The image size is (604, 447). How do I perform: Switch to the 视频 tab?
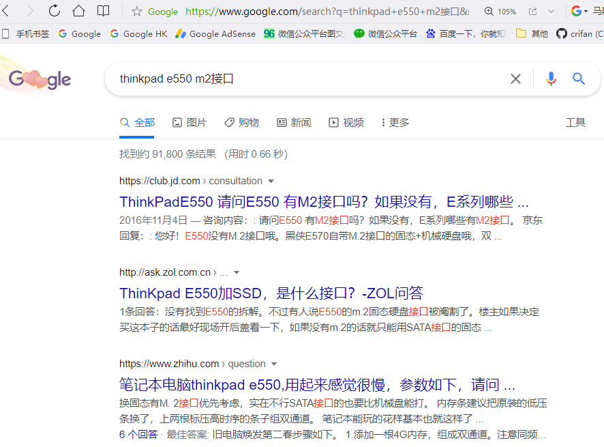[346, 123]
